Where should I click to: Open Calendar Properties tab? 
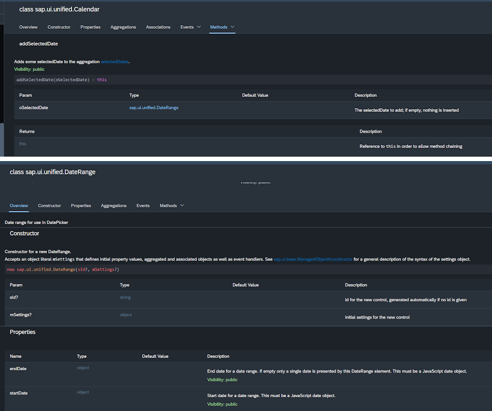point(90,27)
